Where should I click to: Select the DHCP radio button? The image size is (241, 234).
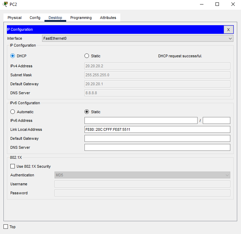click(13, 56)
